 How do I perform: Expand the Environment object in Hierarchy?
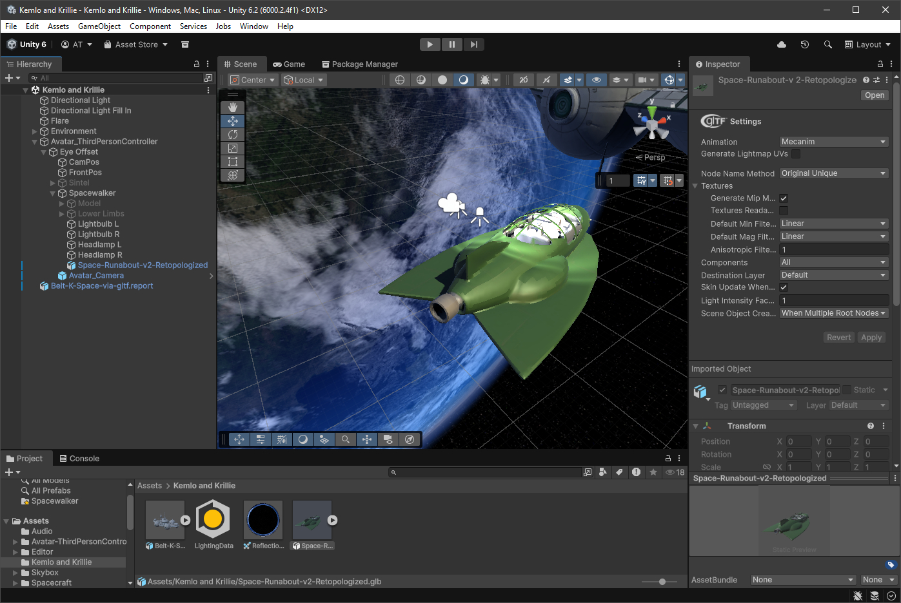click(35, 131)
